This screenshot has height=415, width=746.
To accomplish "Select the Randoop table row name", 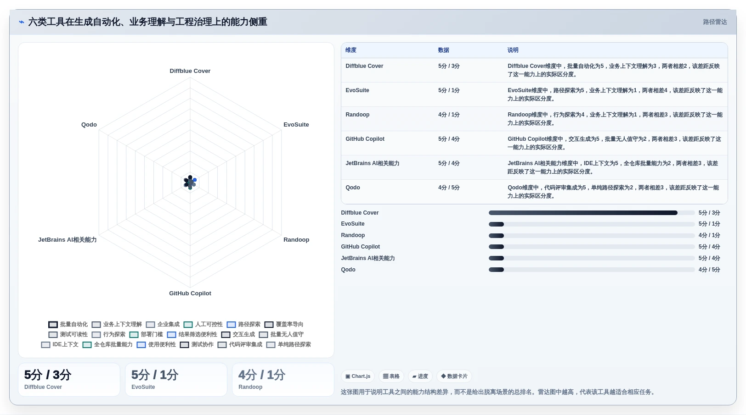I will (357, 115).
